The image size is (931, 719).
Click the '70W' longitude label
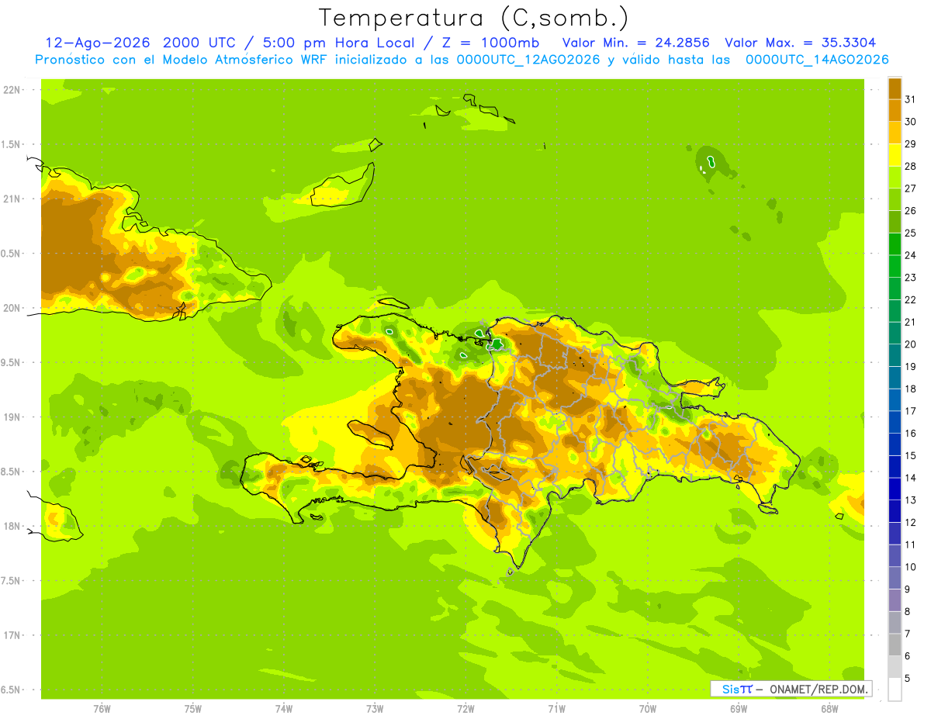pyautogui.click(x=647, y=709)
